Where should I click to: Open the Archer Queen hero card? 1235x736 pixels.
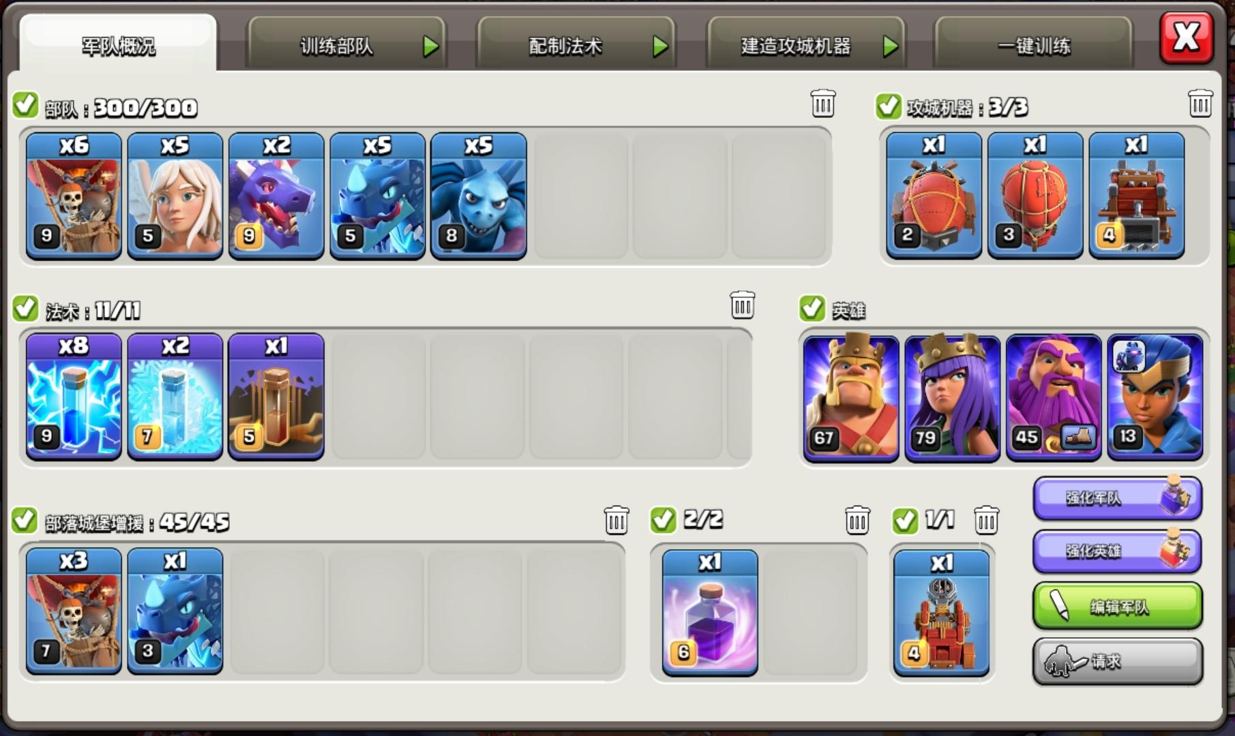point(952,397)
